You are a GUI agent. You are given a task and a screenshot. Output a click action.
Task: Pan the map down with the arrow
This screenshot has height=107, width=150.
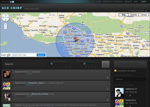[6, 20]
